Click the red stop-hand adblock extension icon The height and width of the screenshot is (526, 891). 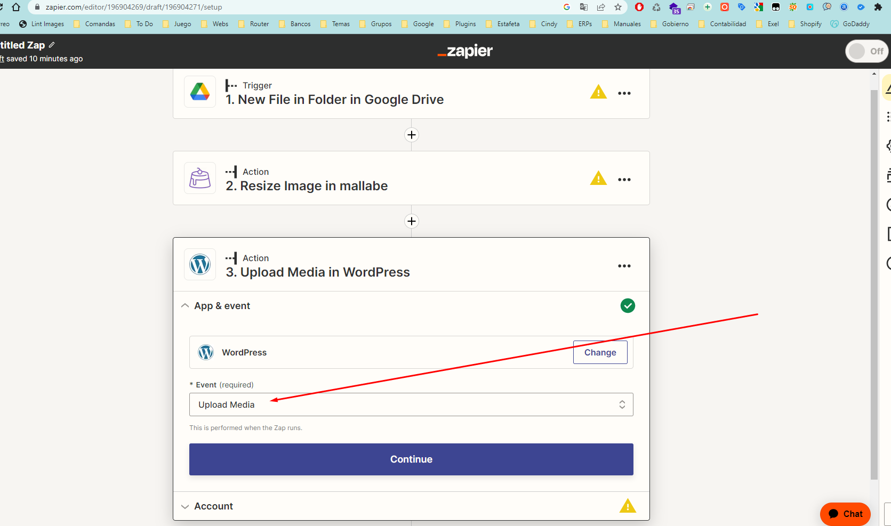[639, 7]
